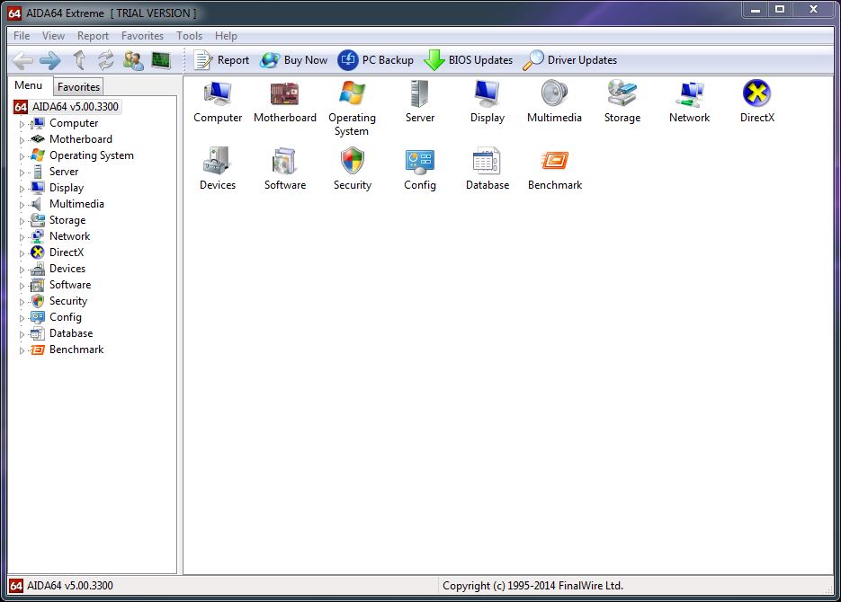Screen dimensions: 841x602
Task: Select Computer in the sidebar tree
Action: coord(74,123)
